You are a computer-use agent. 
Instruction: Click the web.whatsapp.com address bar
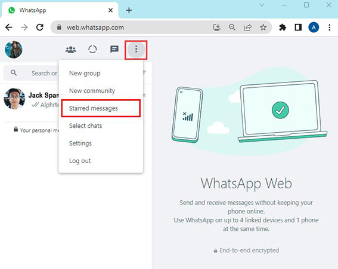161,27
